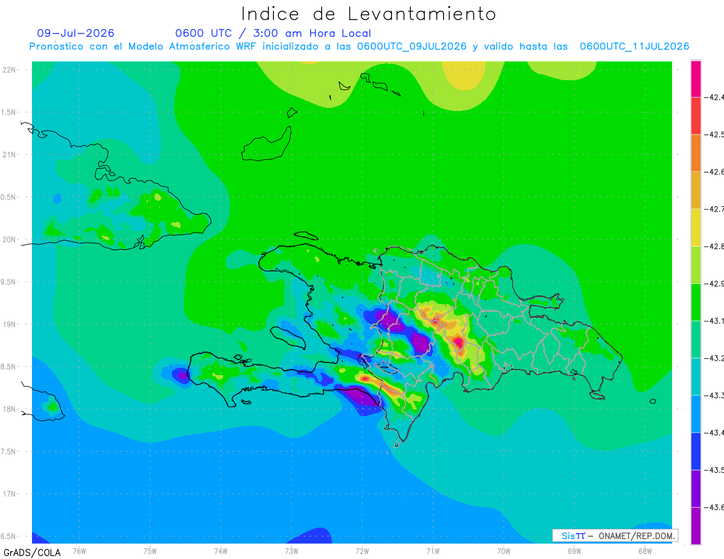Click the '-43.5' legend value
This screenshot has width=724, height=559.
tap(715, 470)
